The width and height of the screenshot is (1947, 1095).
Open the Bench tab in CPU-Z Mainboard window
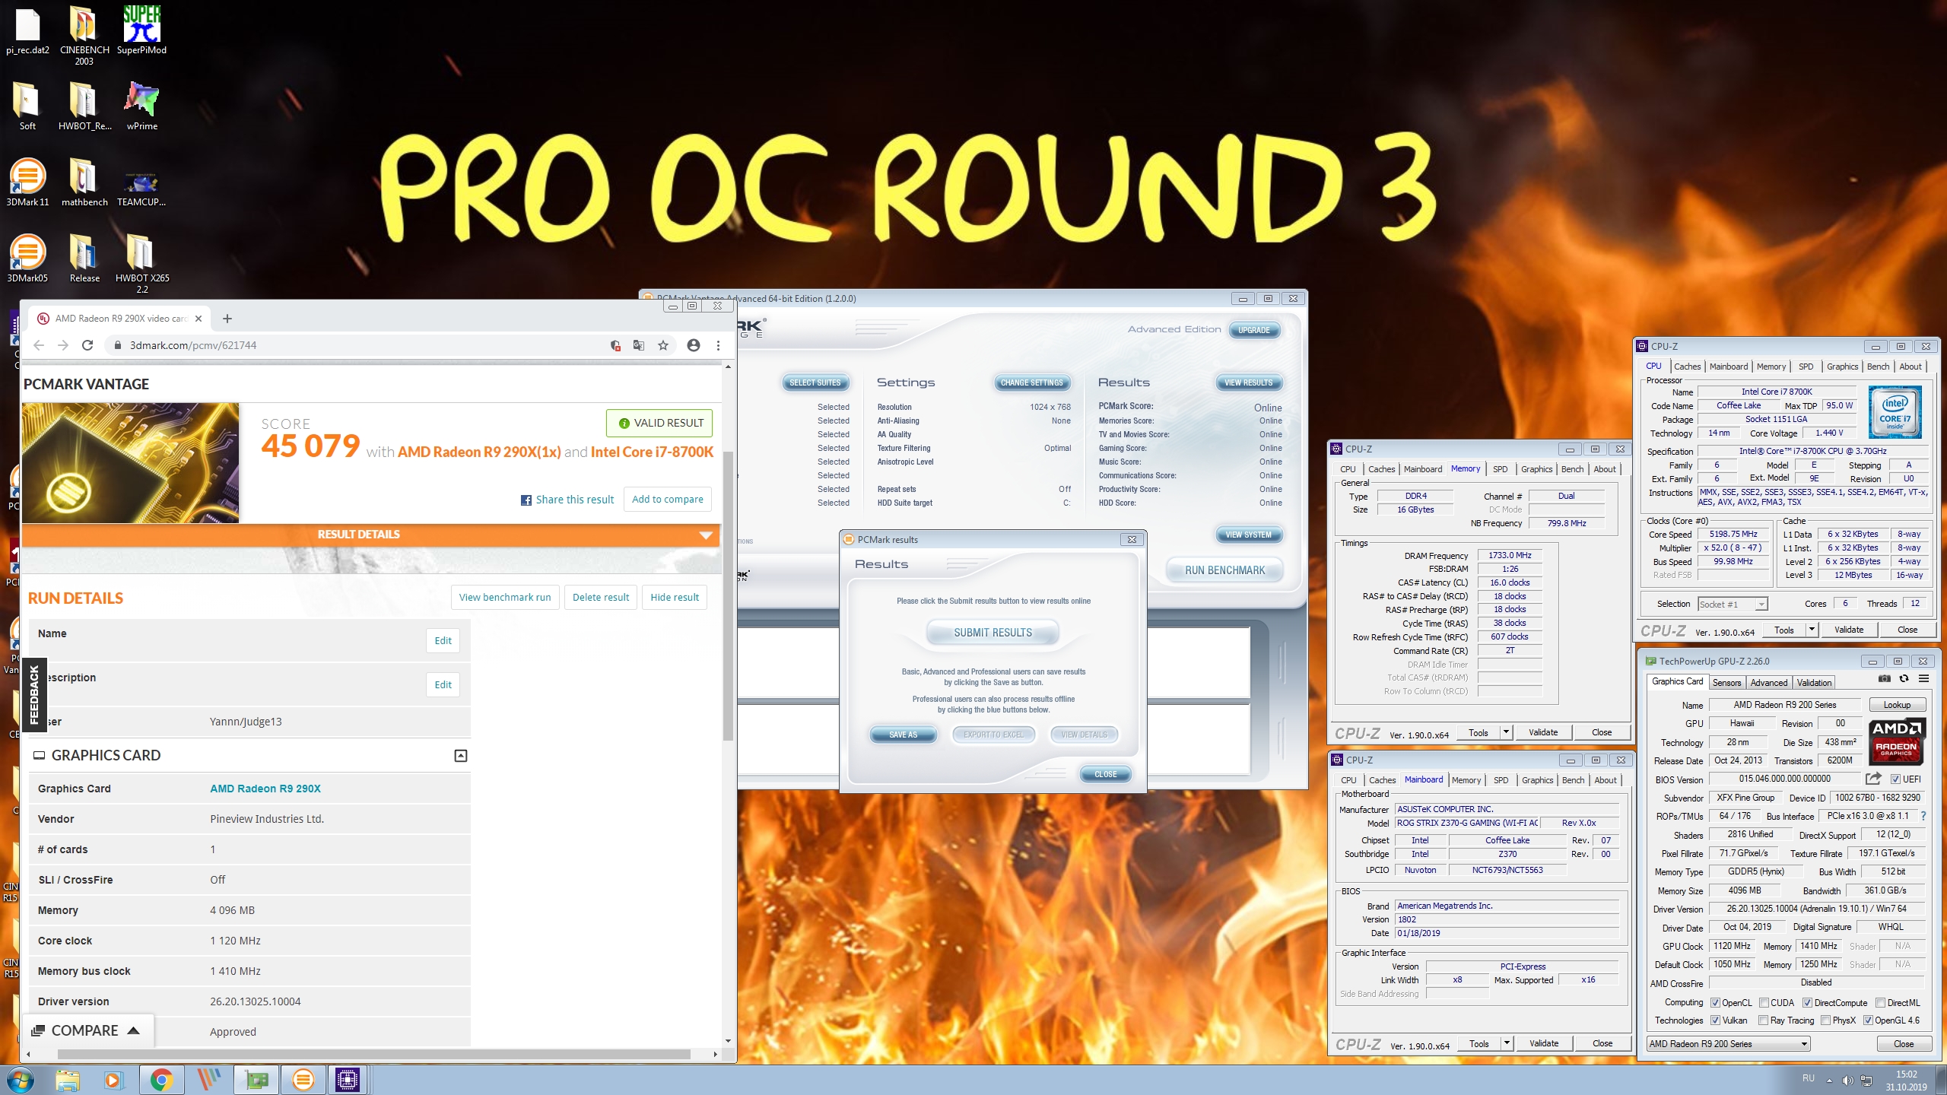pyautogui.click(x=1573, y=780)
